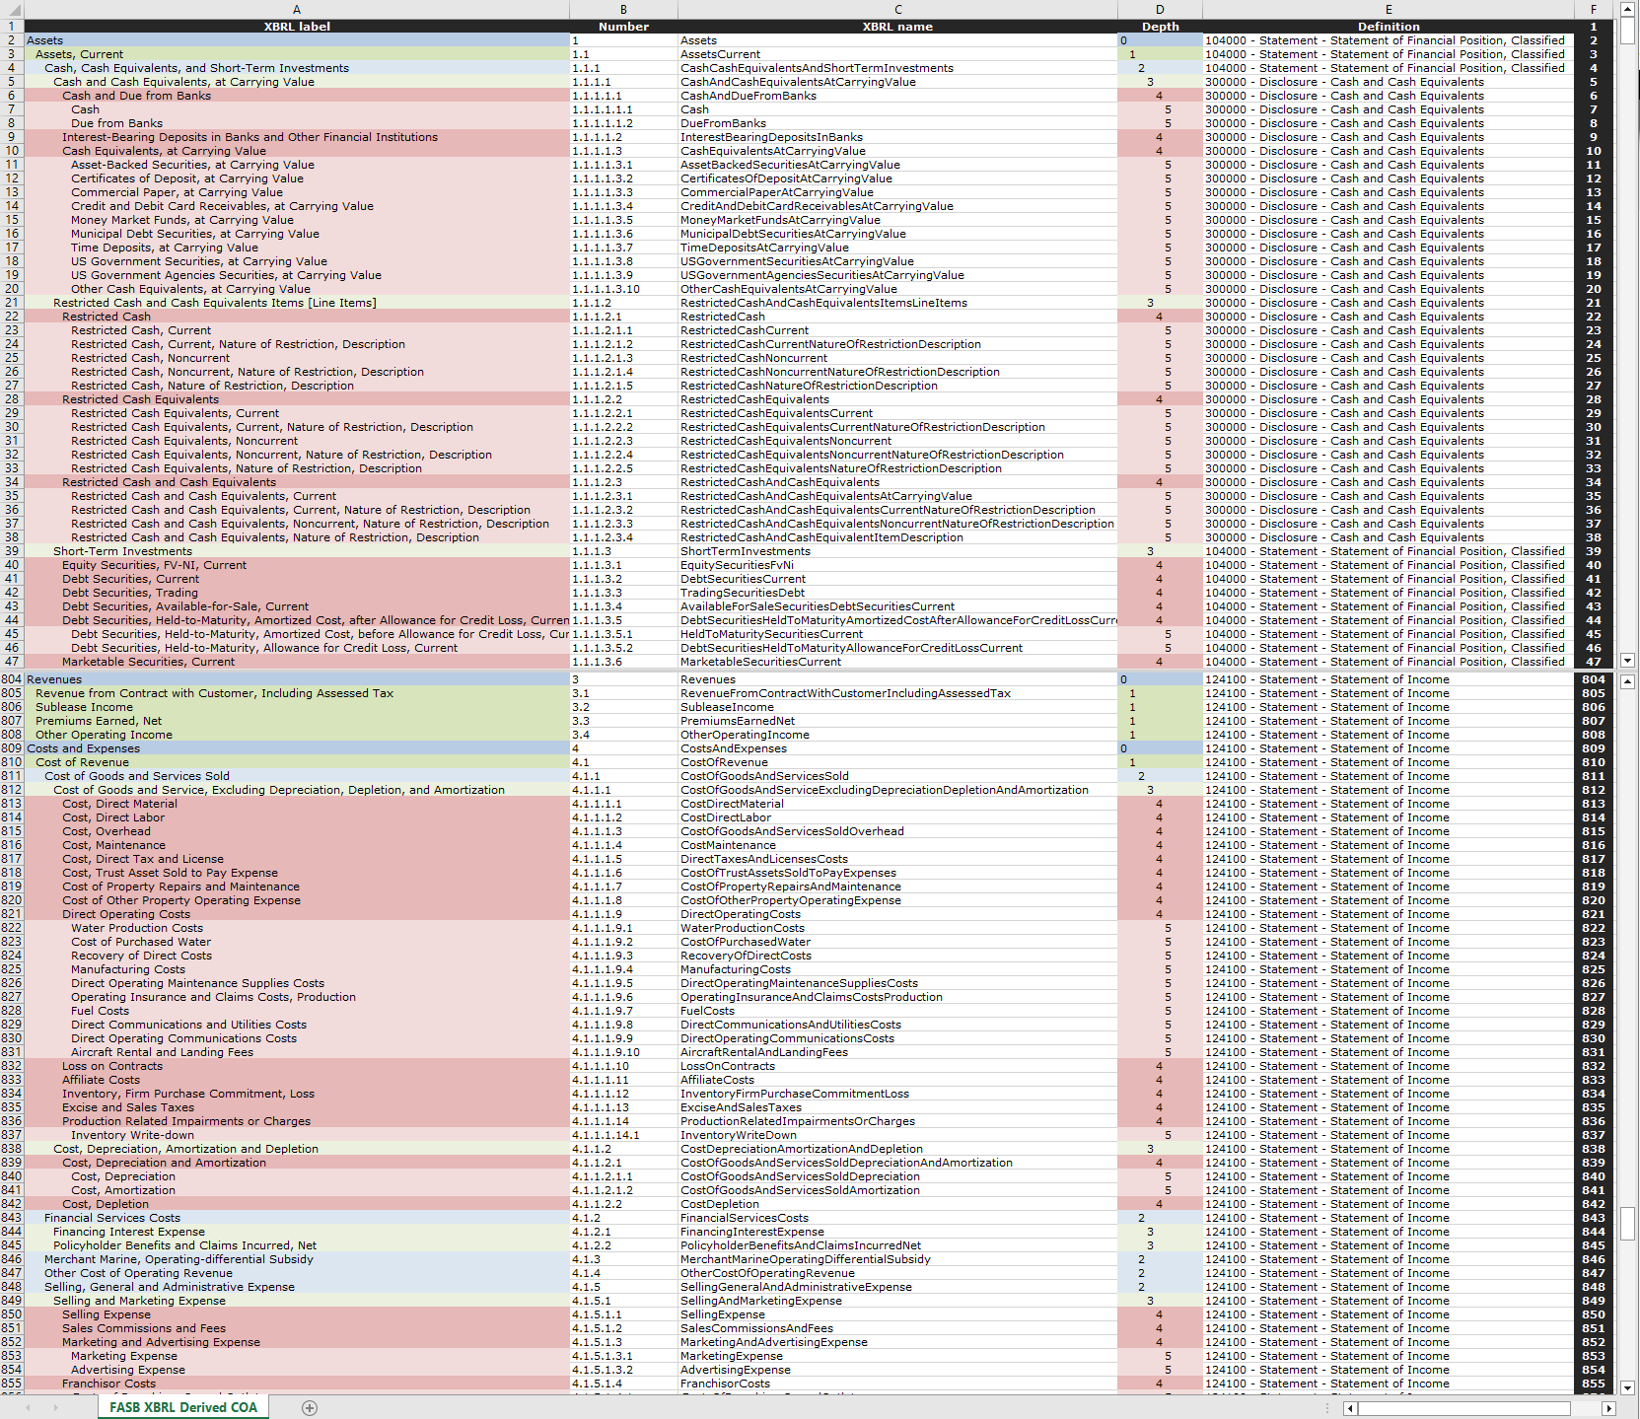
Task: Select cell 'Aircraft Rental and Landing Fees'
Action: [x=297, y=1052]
